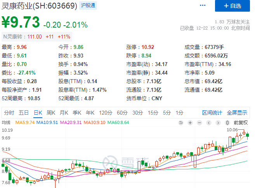Switch to the 30分 chart tab
The height and width of the screenshot is (188, 255).
click(137, 113)
